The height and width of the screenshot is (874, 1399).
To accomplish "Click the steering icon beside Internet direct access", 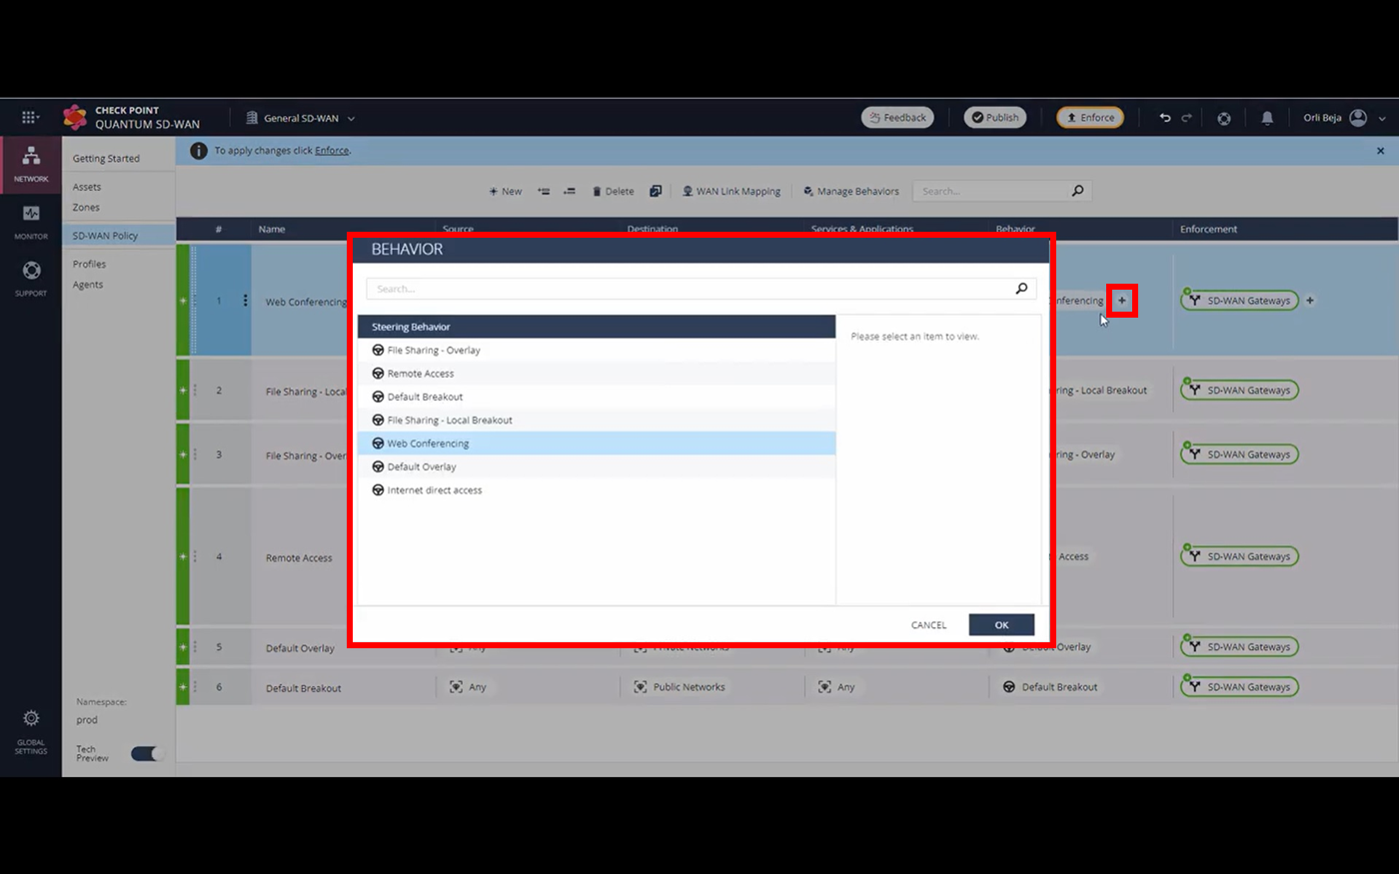I will point(378,490).
